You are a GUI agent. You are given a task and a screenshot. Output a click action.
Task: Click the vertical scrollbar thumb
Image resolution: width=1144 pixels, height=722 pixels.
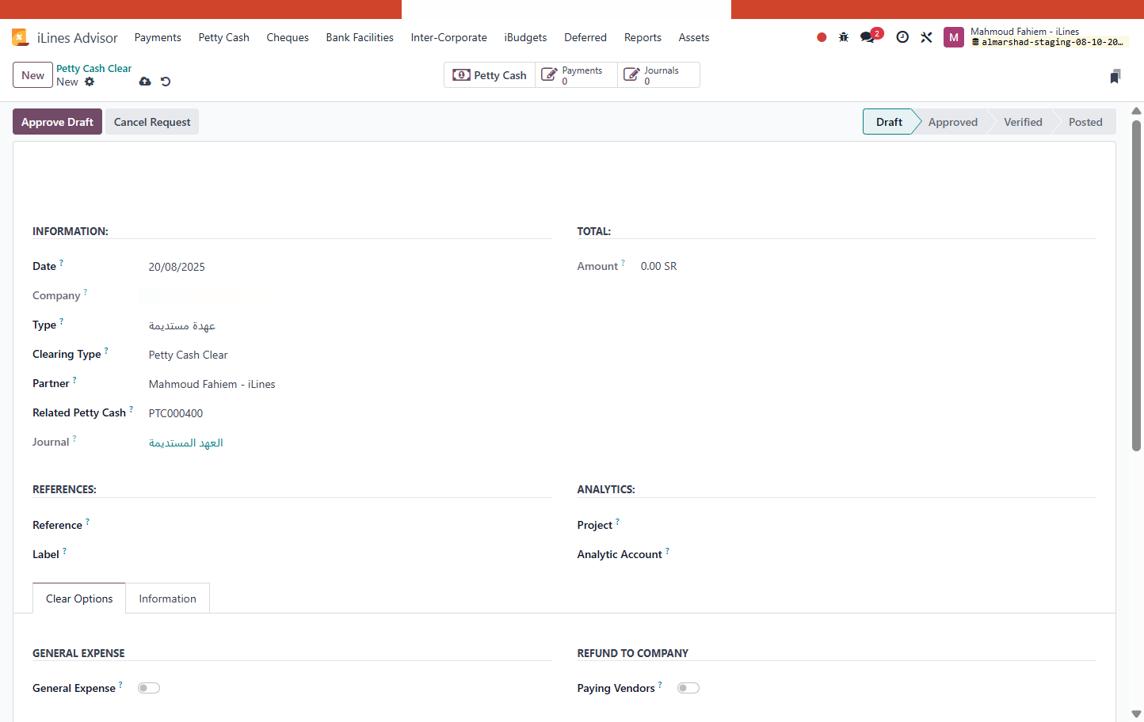(x=1136, y=285)
